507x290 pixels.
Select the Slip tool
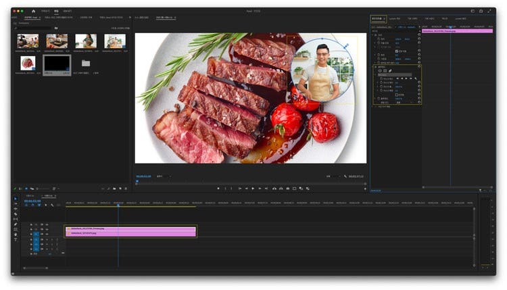15,219
